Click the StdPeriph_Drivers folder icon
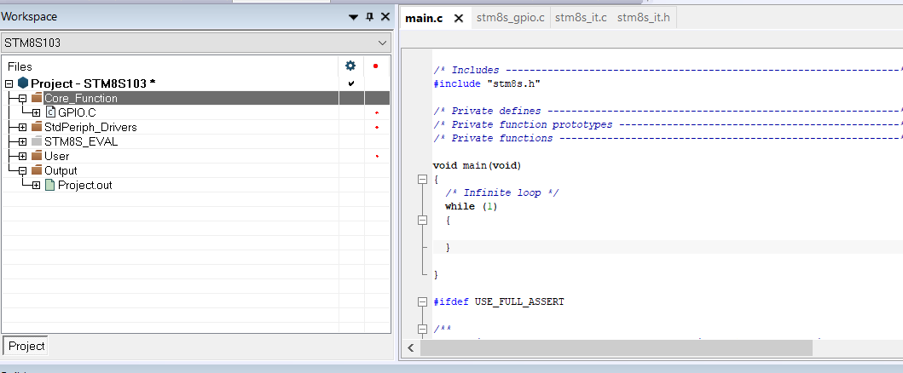The height and width of the screenshot is (373, 903). coord(37,127)
